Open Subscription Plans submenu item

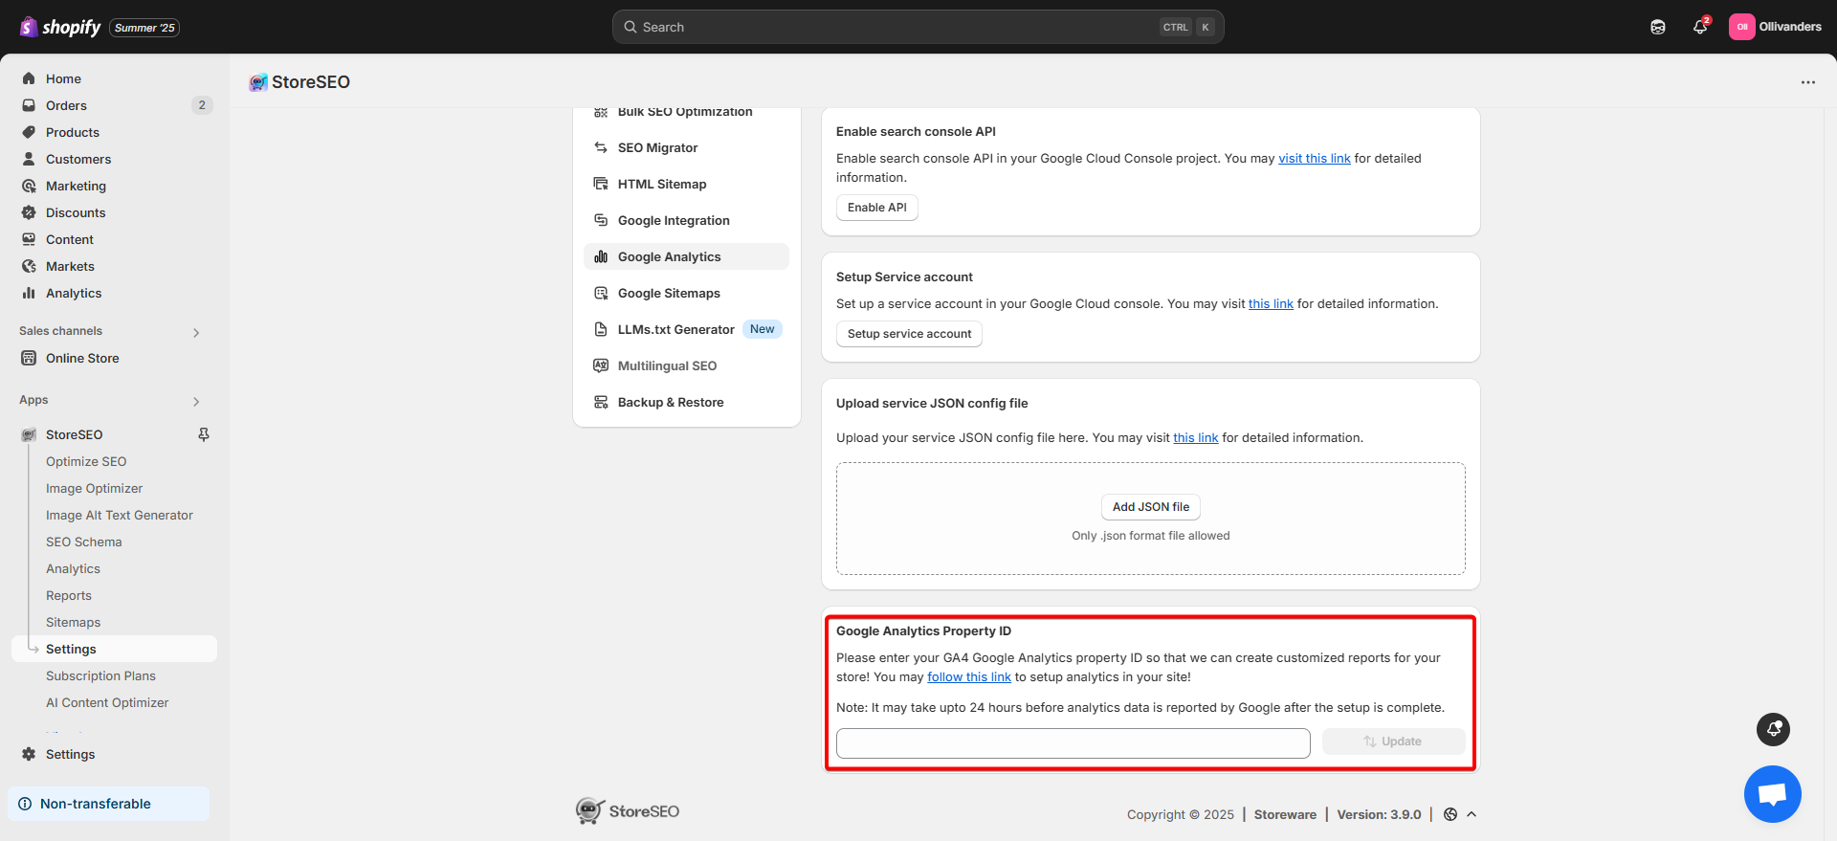(100, 675)
